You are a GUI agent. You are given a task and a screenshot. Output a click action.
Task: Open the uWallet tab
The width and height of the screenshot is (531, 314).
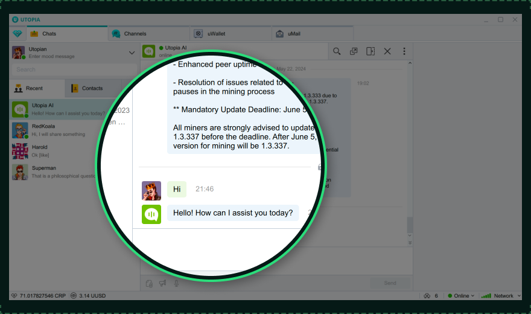231,34
